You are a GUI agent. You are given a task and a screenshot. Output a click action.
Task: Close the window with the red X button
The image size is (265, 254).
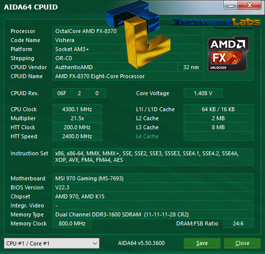[x=249, y=6]
